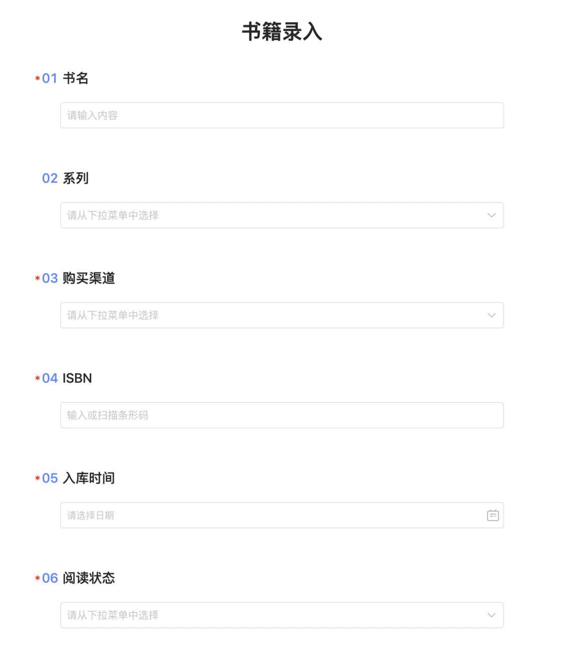Click the calendar icon in 入库时间 field
The height and width of the screenshot is (645, 562).
(493, 515)
